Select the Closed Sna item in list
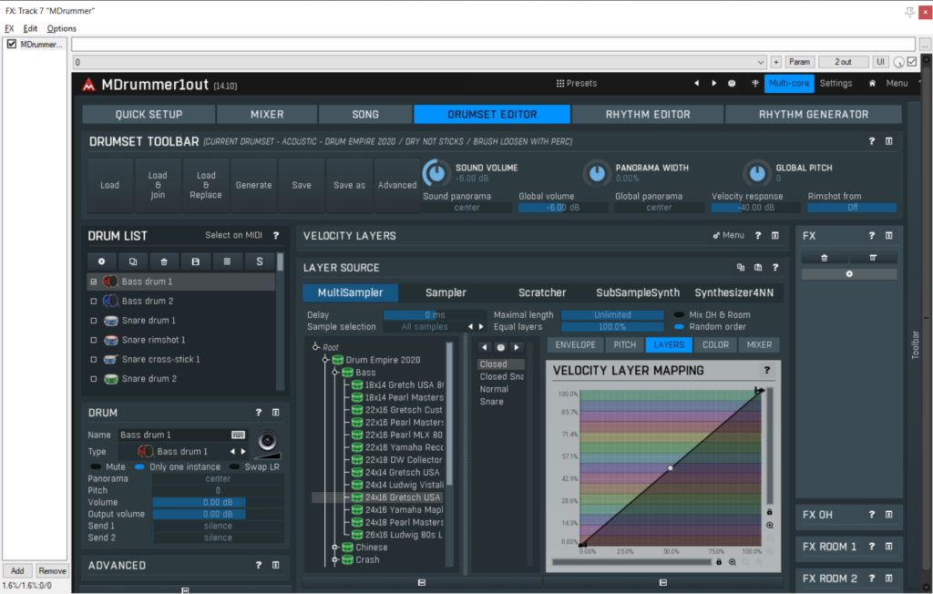This screenshot has width=933, height=594. [502, 377]
